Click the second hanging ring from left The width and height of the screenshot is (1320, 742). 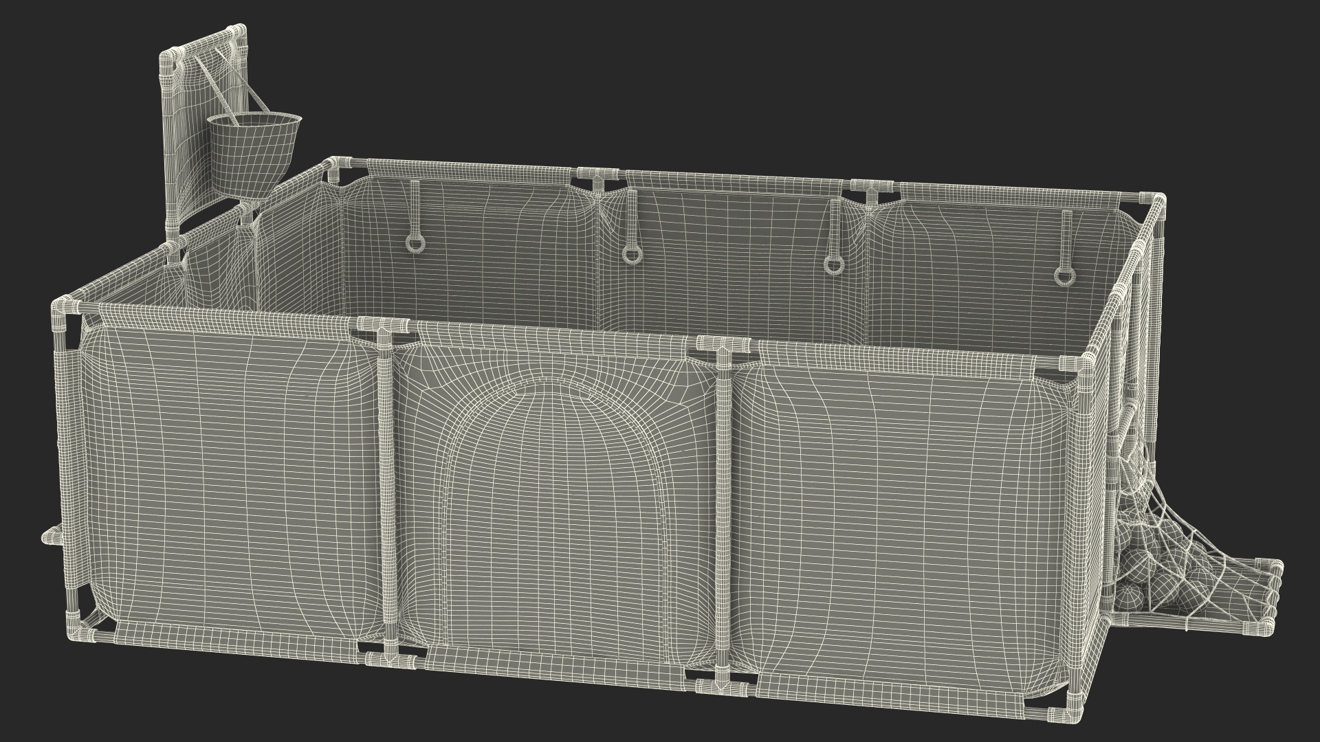pos(632,254)
